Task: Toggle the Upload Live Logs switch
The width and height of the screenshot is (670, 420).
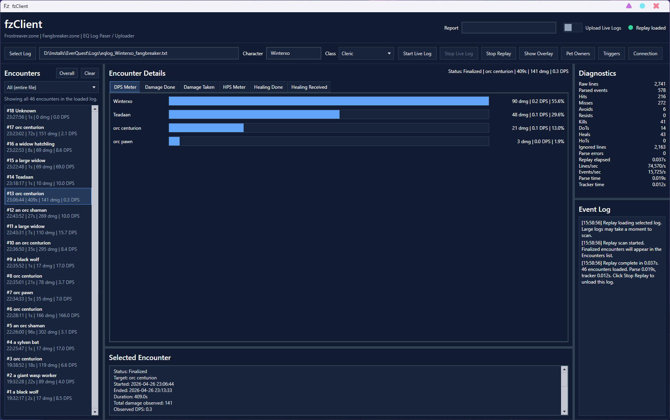Action: [572, 28]
